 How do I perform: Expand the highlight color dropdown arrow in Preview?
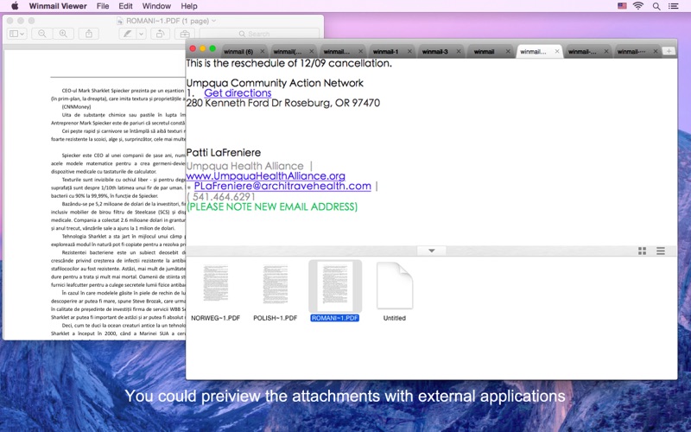click(141, 34)
